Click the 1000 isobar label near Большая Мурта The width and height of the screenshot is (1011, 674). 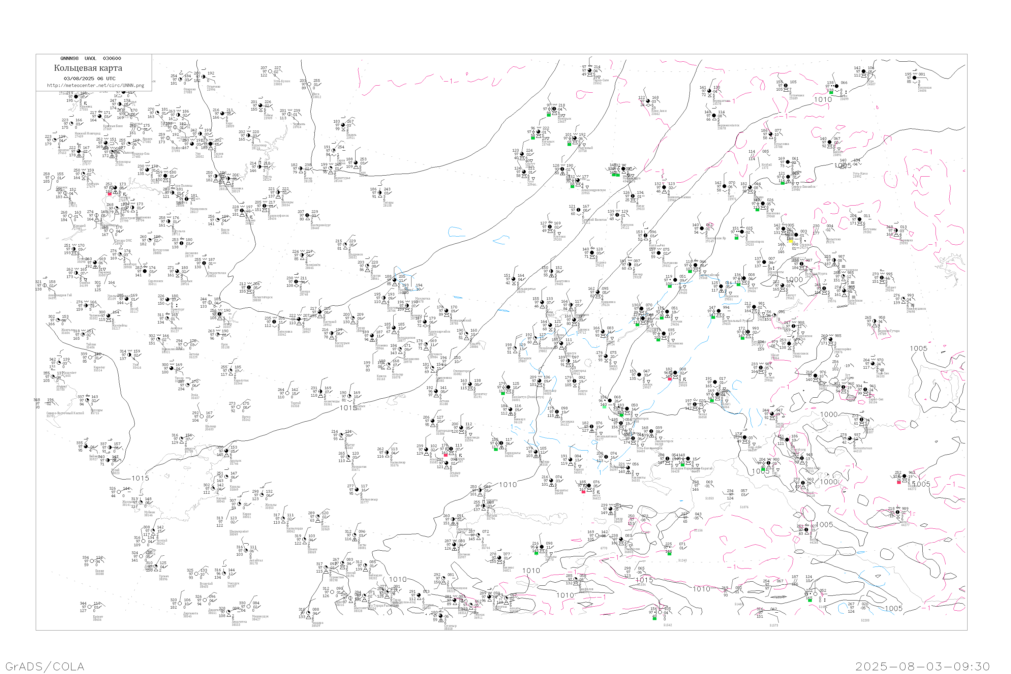pos(794,280)
